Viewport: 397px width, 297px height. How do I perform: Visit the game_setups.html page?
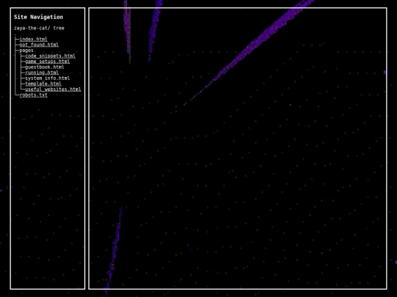click(x=47, y=62)
